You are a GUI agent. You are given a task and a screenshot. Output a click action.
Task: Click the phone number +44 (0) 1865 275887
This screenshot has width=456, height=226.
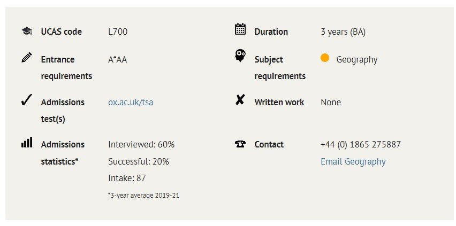click(361, 144)
